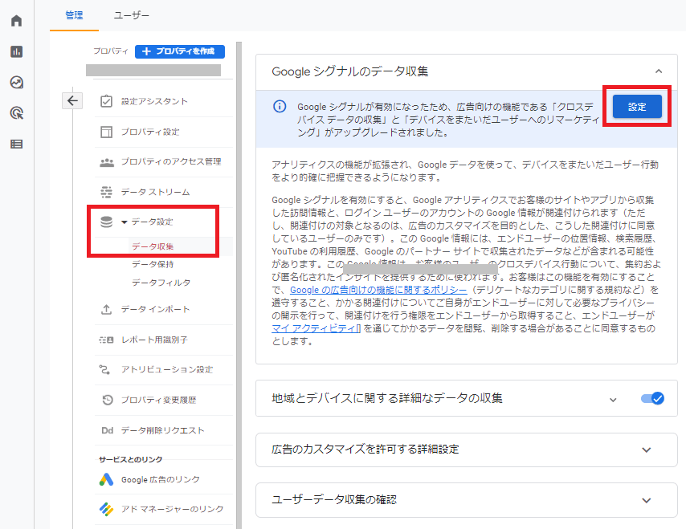Open Advertising cursor icon in left rail
Screen dimensions: 686x529
click(16, 113)
